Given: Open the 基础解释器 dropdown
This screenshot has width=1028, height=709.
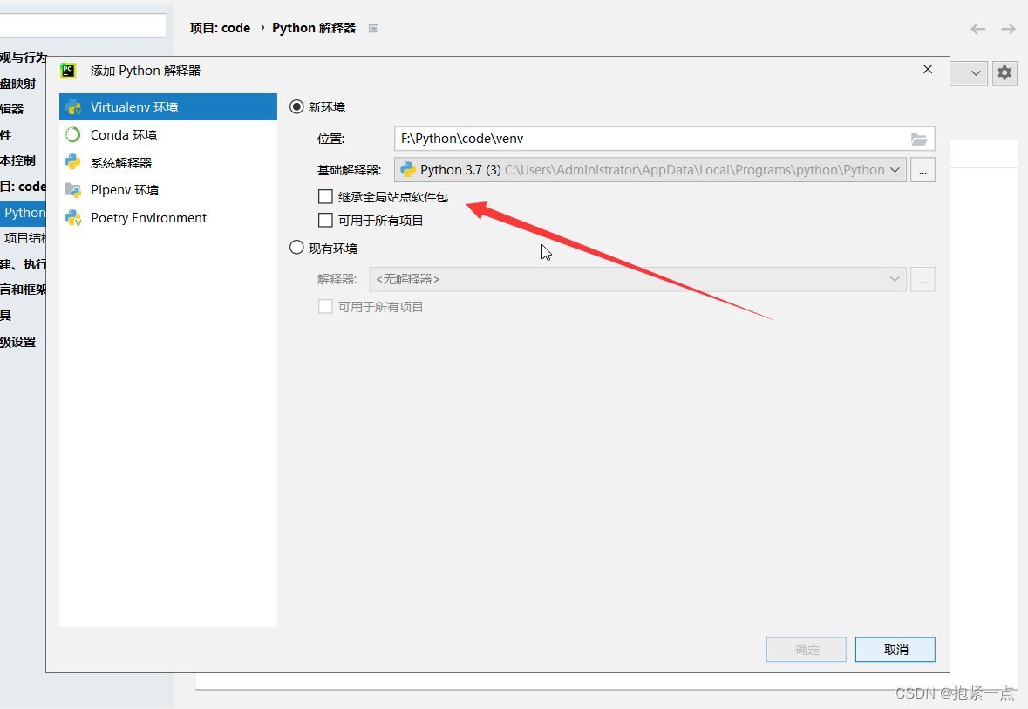Looking at the screenshot, I should tap(650, 170).
